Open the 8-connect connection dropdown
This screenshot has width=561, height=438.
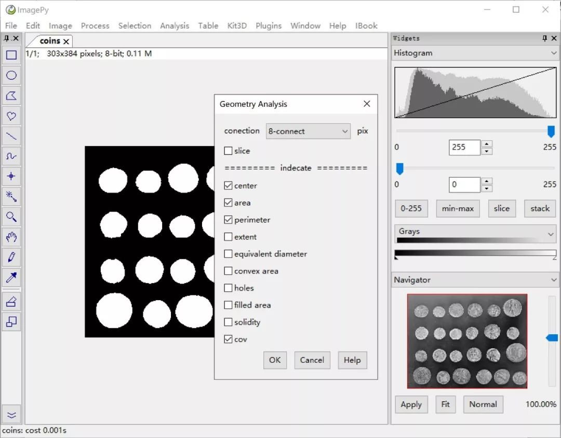pyautogui.click(x=309, y=131)
